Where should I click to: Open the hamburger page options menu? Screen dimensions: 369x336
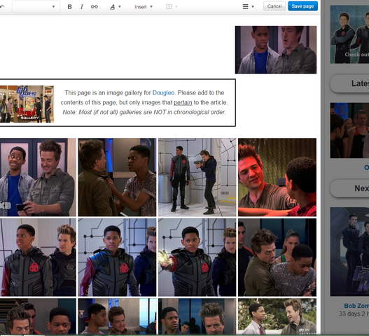point(248,6)
